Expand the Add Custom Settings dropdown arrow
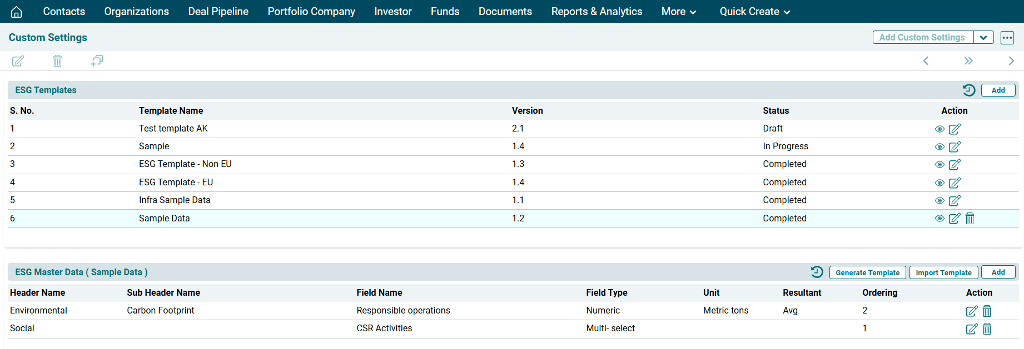 pyautogui.click(x=983, y=38)
